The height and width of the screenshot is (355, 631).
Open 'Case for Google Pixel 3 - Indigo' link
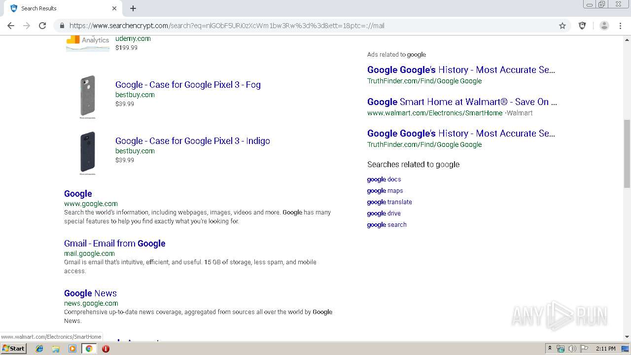click(193, 141)
